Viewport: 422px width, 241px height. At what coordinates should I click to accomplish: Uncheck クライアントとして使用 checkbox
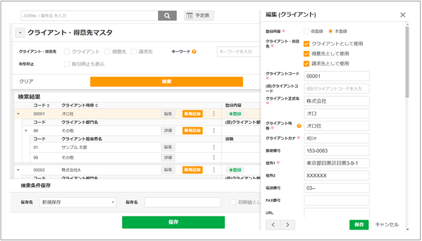(307, 44)
